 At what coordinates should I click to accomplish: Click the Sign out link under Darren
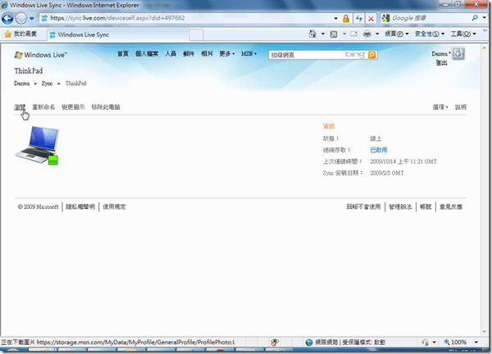pyautogui.click(x=441, y=63)
